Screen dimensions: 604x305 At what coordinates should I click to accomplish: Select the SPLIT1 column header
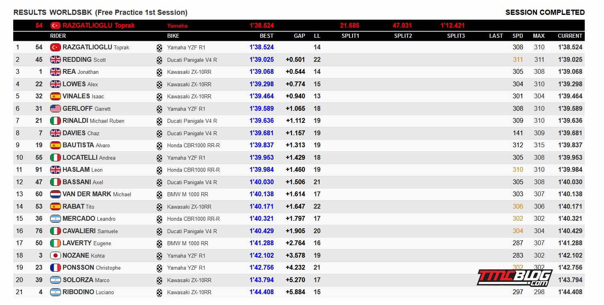[x=351, y=36]
